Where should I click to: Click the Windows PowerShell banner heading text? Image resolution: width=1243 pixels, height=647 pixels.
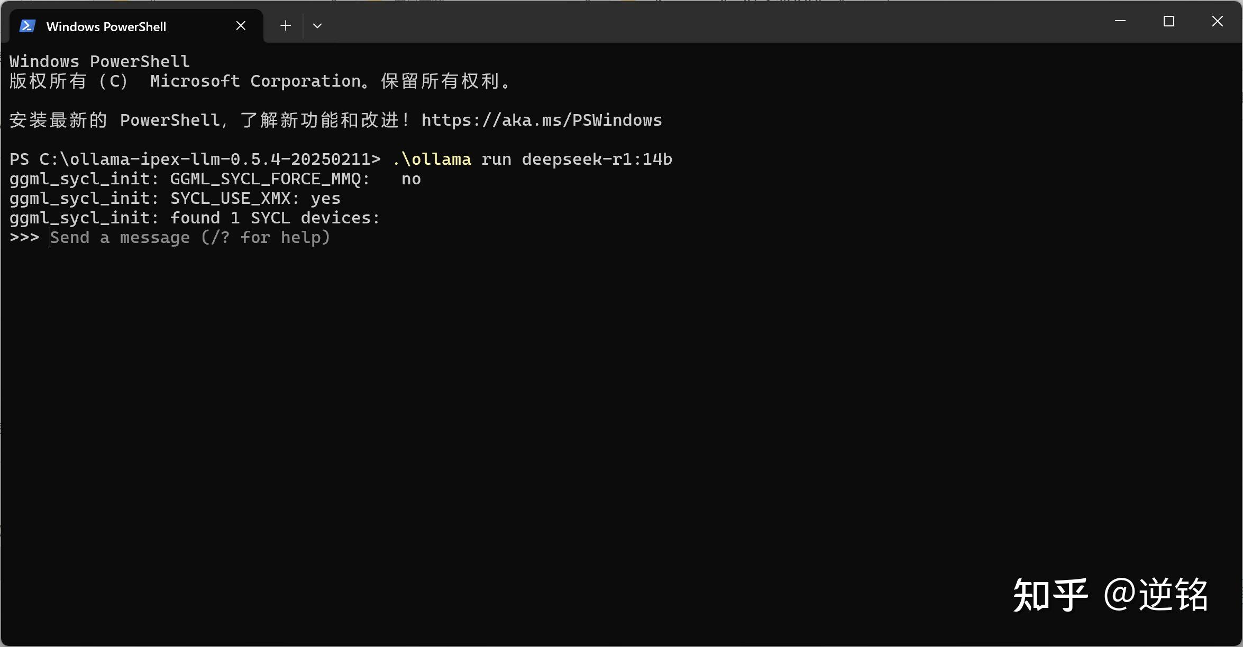point(99,62)
